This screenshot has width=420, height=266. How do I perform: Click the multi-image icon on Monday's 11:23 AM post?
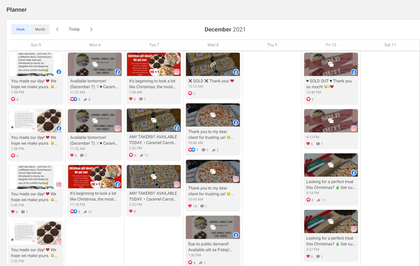pos(95,64)
